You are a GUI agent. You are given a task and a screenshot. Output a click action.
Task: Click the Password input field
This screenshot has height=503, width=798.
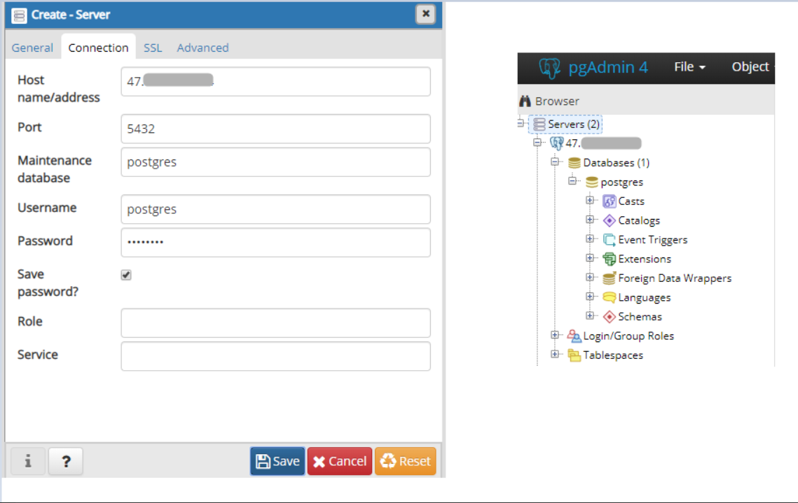point(275,242)
